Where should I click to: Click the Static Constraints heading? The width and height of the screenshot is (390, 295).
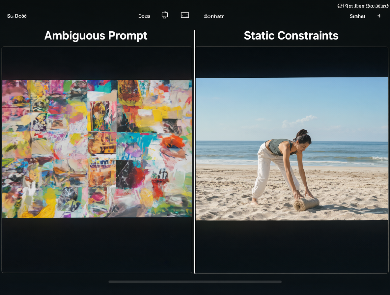point(291,36)
